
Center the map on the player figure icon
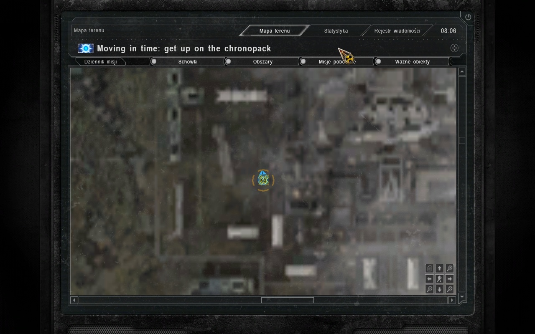point(439,279)
